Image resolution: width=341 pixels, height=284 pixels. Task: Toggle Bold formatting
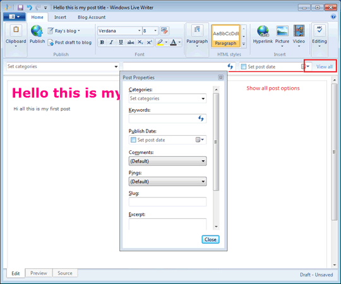pos(102,42)
